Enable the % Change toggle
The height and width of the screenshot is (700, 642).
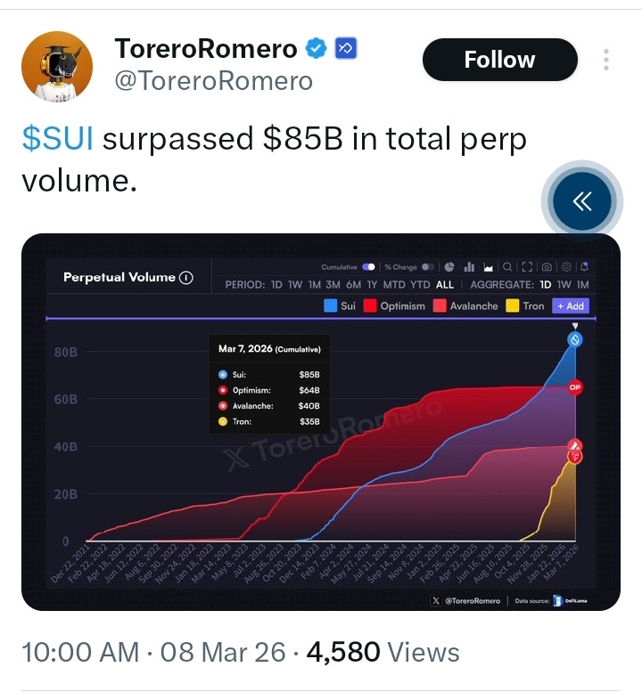[428, 266]
